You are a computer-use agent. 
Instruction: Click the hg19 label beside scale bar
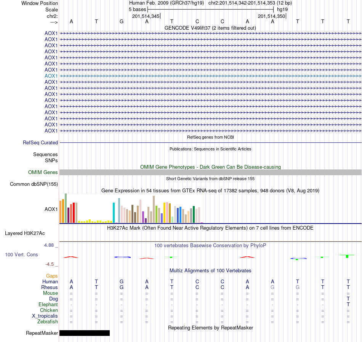pyautogui.click(x=282, y=10)
